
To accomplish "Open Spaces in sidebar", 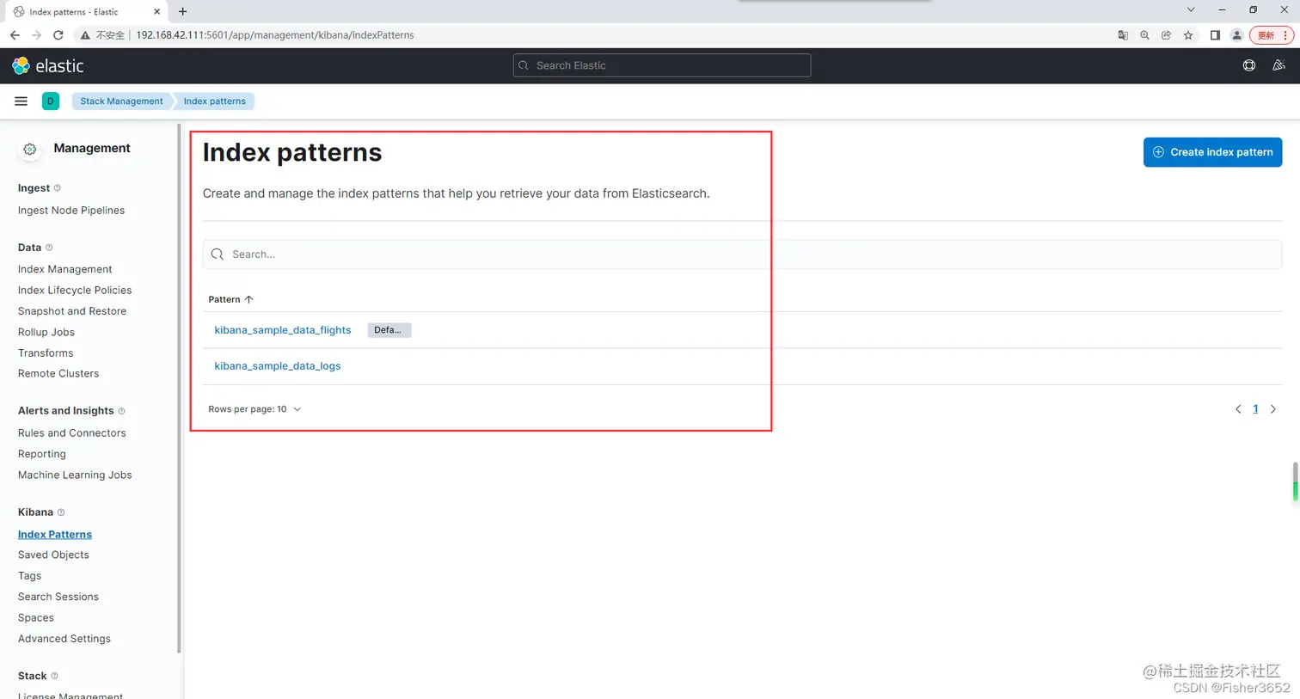I will point(36,618).
